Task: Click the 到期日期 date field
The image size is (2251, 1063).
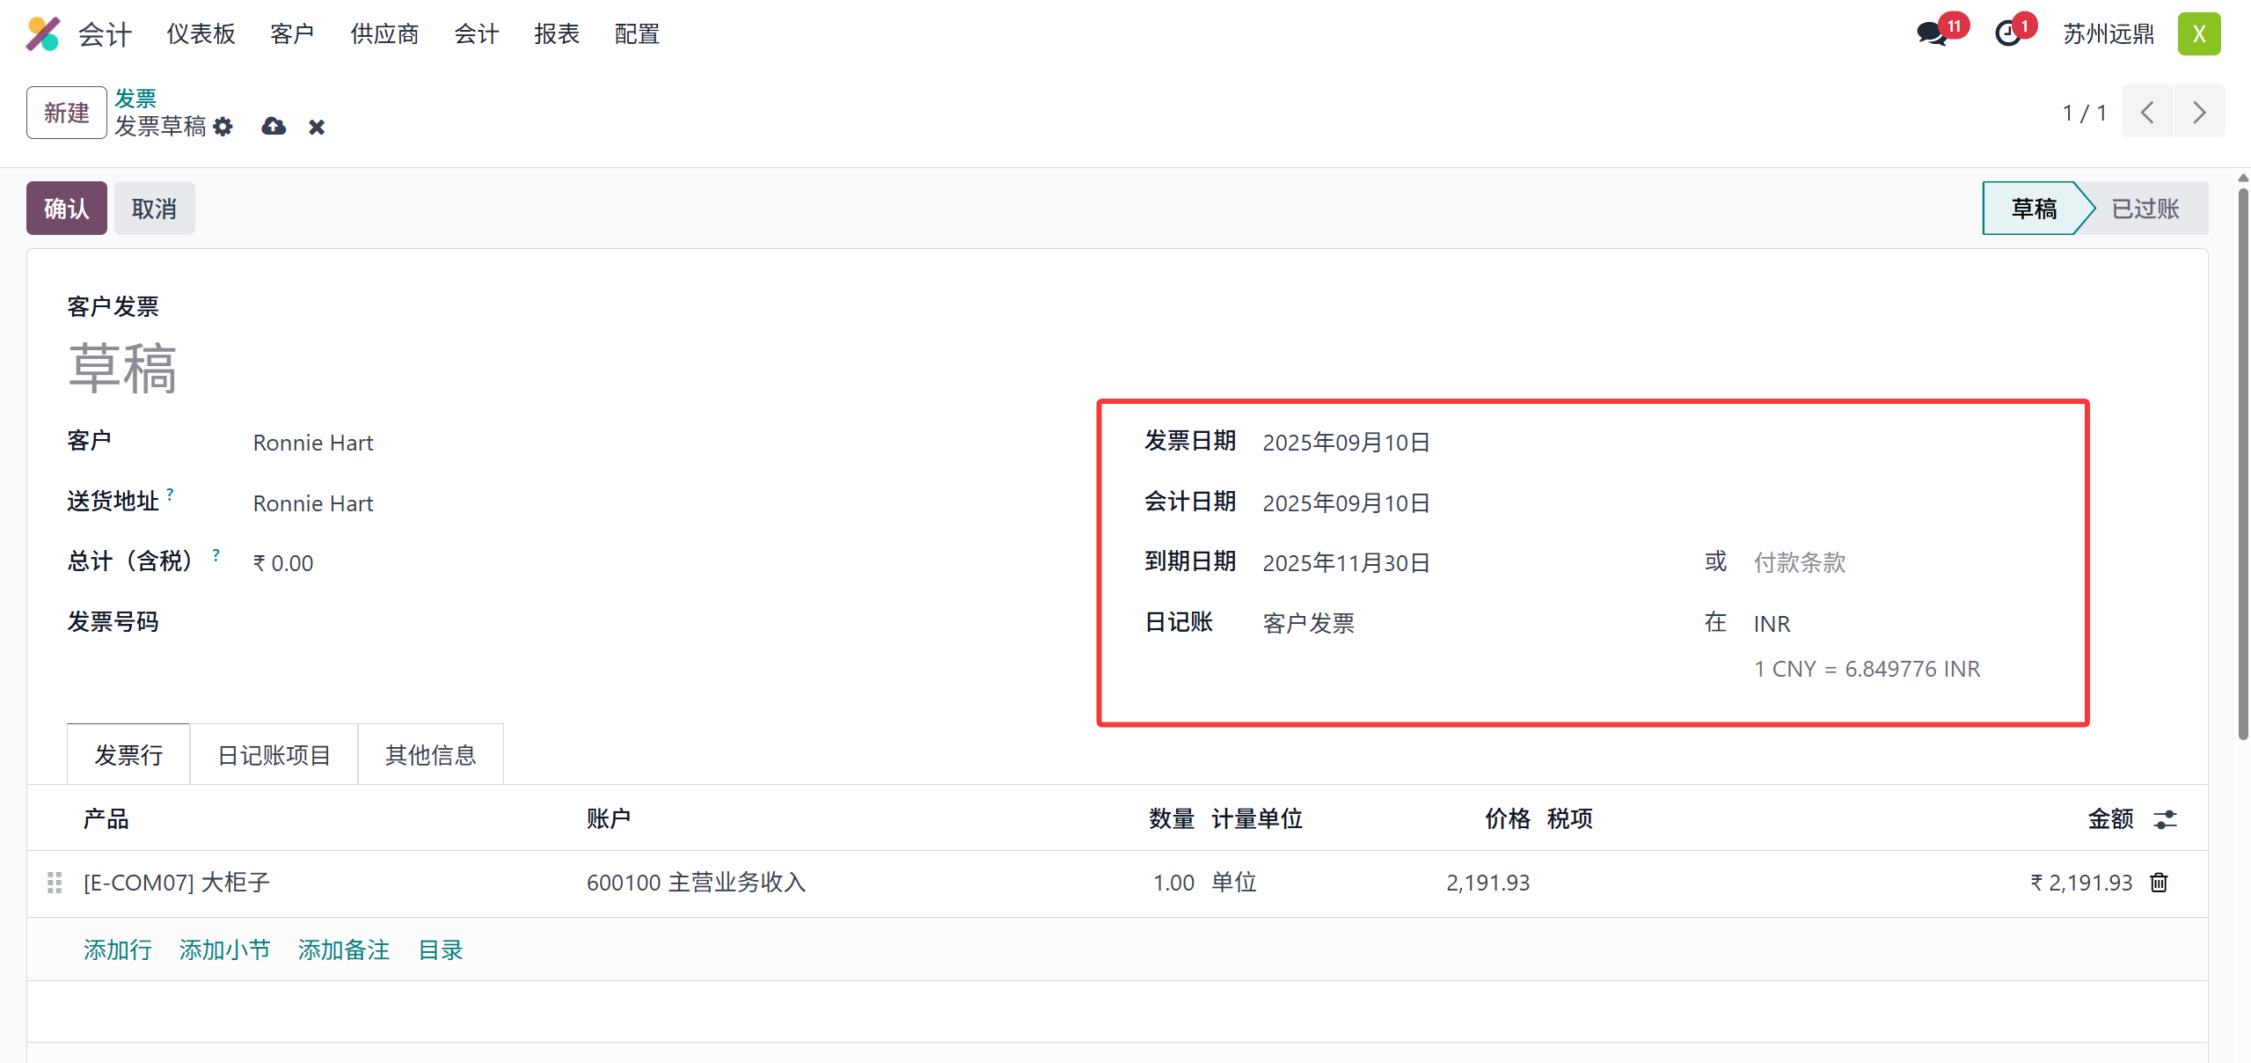Action: [x=1346, y=563]
